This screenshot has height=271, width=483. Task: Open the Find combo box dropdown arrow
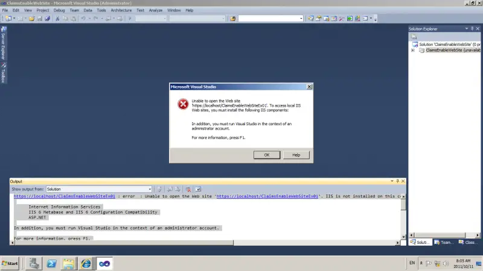(301, 19)
